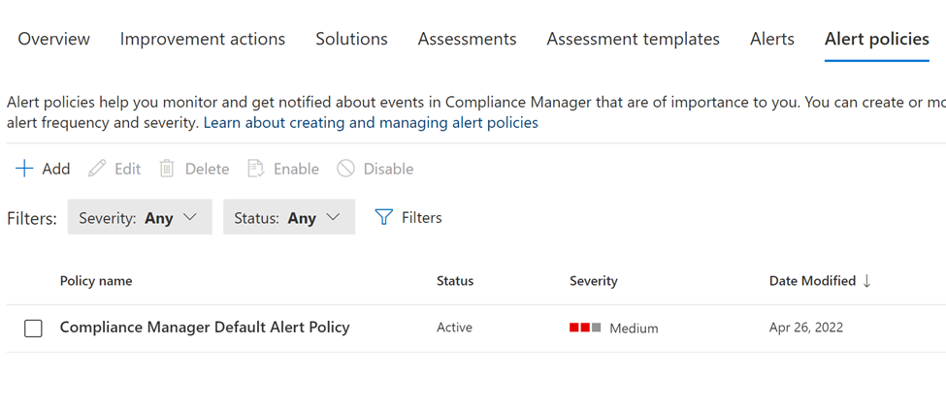The height and width of the screenshot is (407, 946).
Task: Click the trash can Delete icon
Action: pos(167,169)
